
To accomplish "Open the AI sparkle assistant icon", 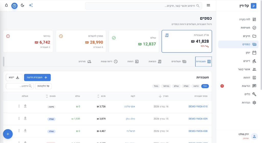I will point(31,5).
